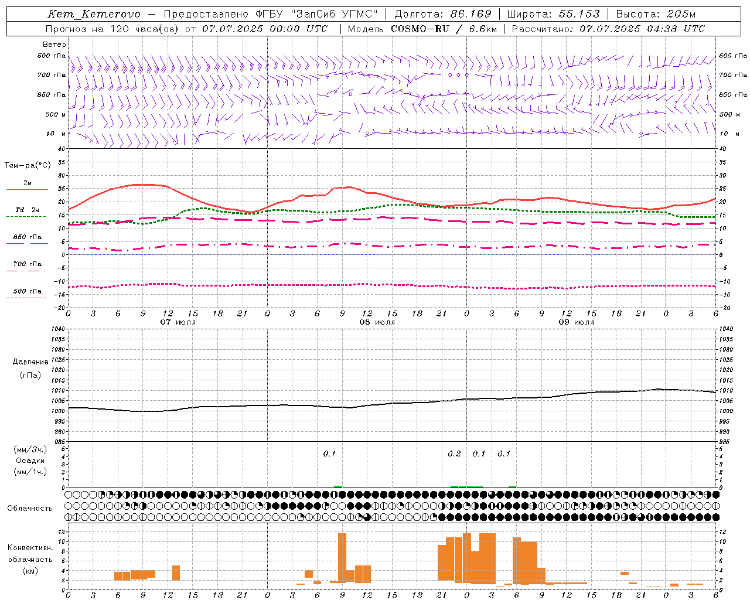Click the "Ветер" wind panel label
This screenshot has width=750, height=600.
[54, 45]
